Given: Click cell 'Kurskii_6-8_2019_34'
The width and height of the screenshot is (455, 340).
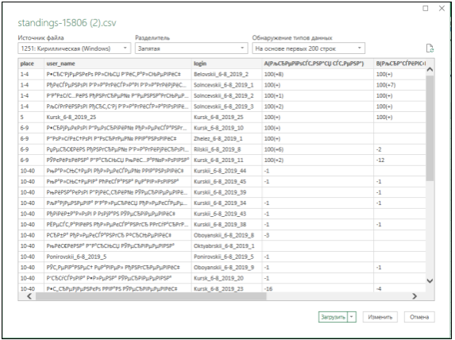Looking at the screenshot, I should (x=226, y=203).
